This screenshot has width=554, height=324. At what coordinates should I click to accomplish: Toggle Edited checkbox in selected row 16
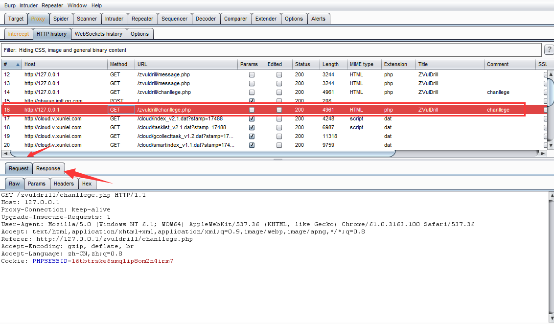[279, 110]
